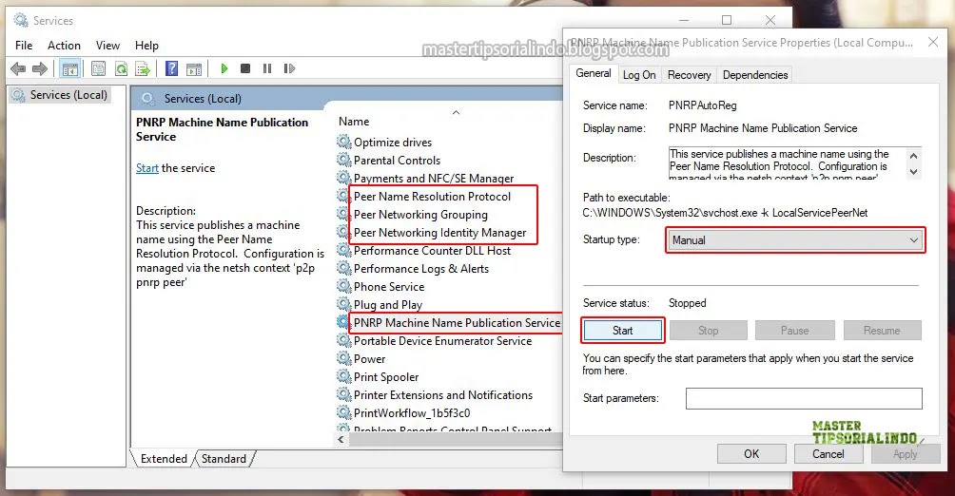Open the View menu
Viewport: 955px width, 496px height.
click(x=107, y=46)
